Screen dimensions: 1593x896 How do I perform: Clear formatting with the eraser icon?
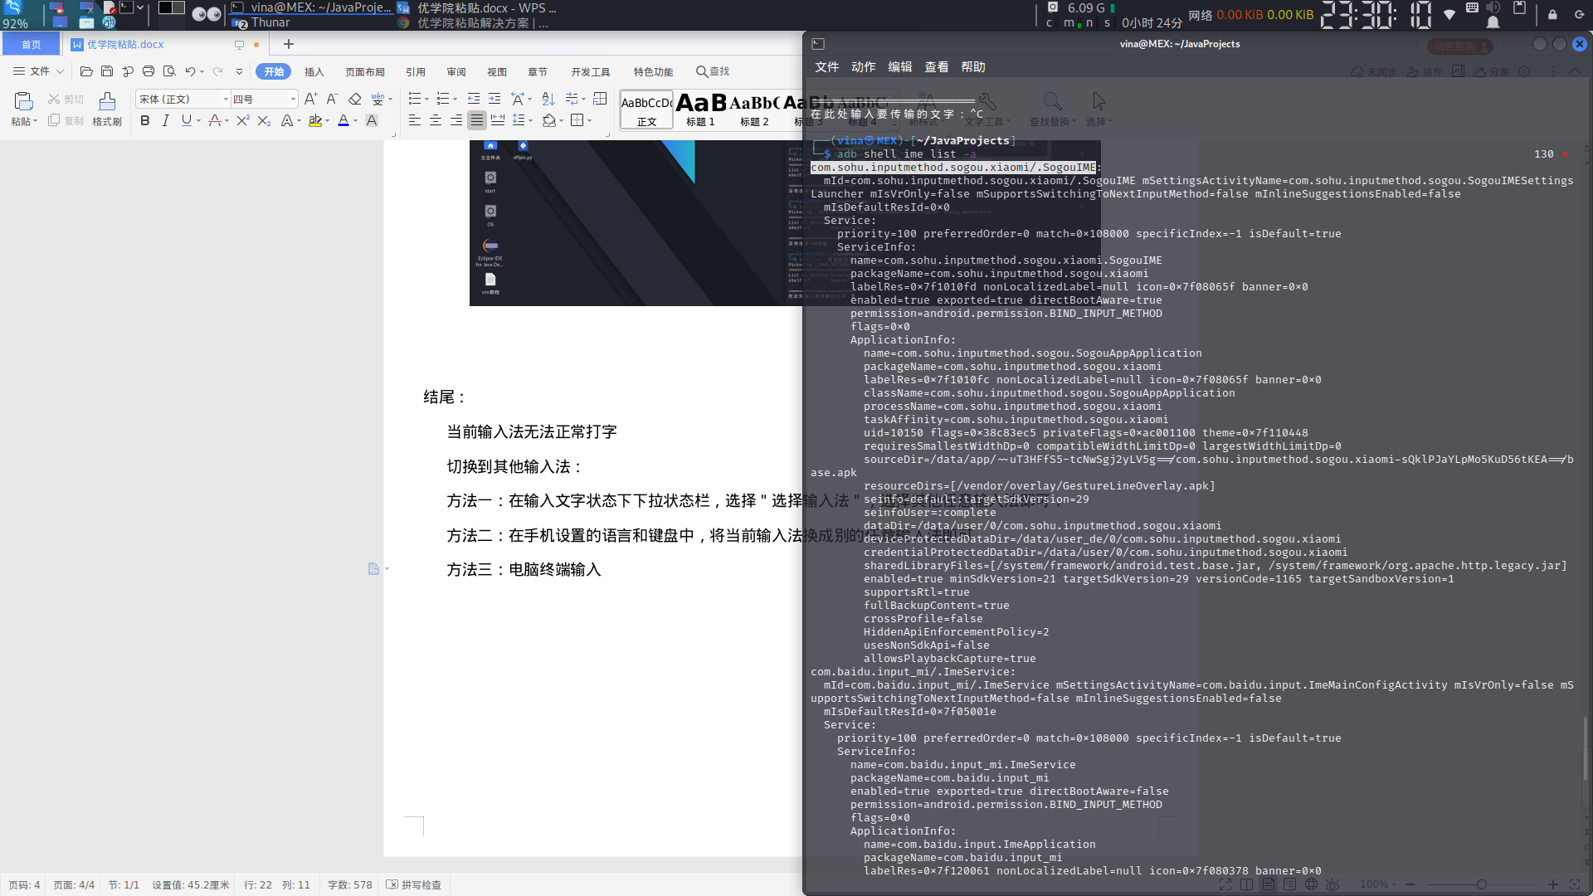pyautogui.click(x=355, y=99)
